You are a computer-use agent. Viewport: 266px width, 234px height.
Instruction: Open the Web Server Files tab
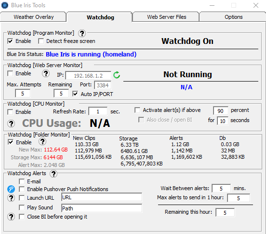point(166,17)
